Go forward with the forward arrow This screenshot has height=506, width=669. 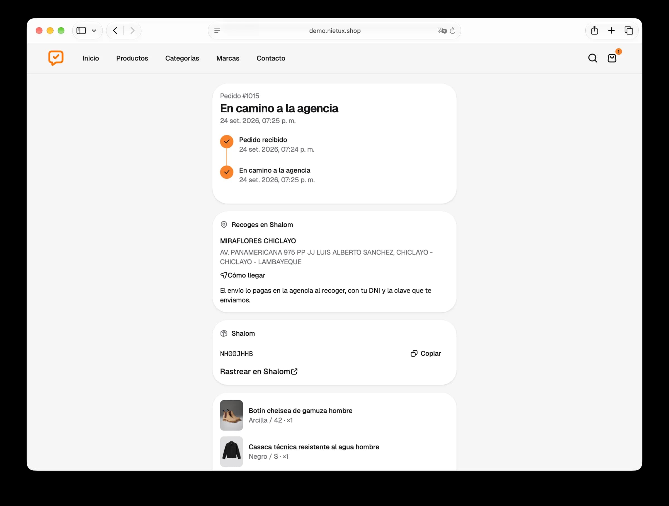(132, 31)
